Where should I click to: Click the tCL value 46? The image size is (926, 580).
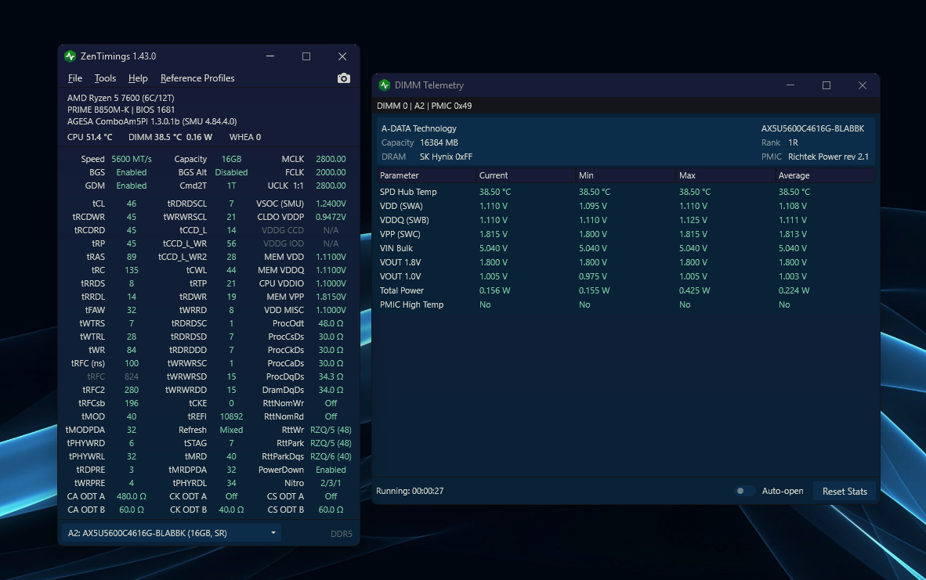click(x=131, y=204)
